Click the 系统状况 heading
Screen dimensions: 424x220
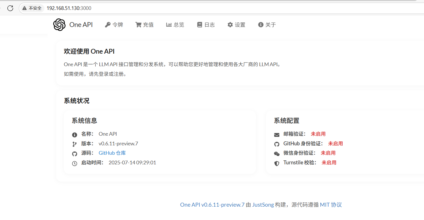(x=77, y=101)
